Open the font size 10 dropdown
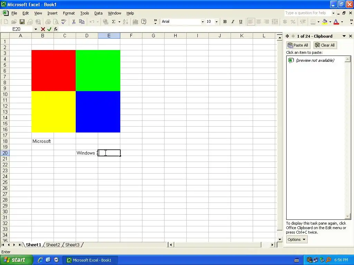The image size is (354, 265). pos(216,22)
